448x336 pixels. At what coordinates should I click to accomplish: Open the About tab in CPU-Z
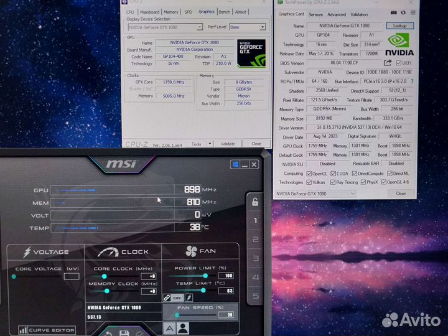240,12
